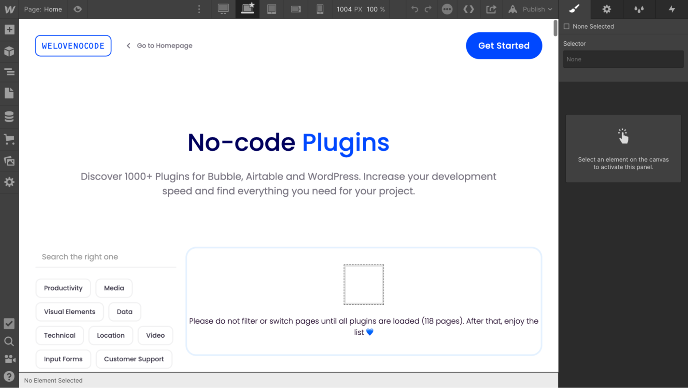Click the Go to Homepage link

159,45
